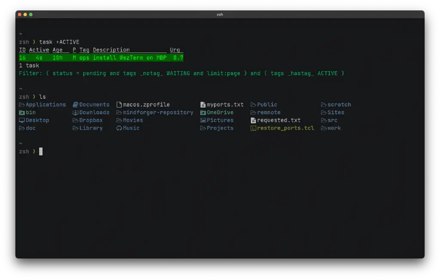
Task: Click the picture icon beside Pictures
Action: (203, 120)
